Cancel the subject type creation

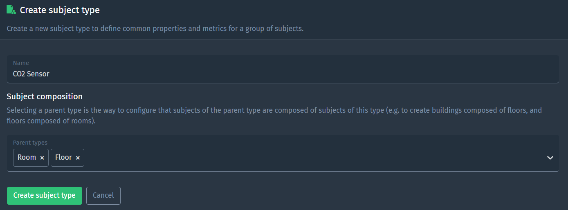(x=103, y=195)
